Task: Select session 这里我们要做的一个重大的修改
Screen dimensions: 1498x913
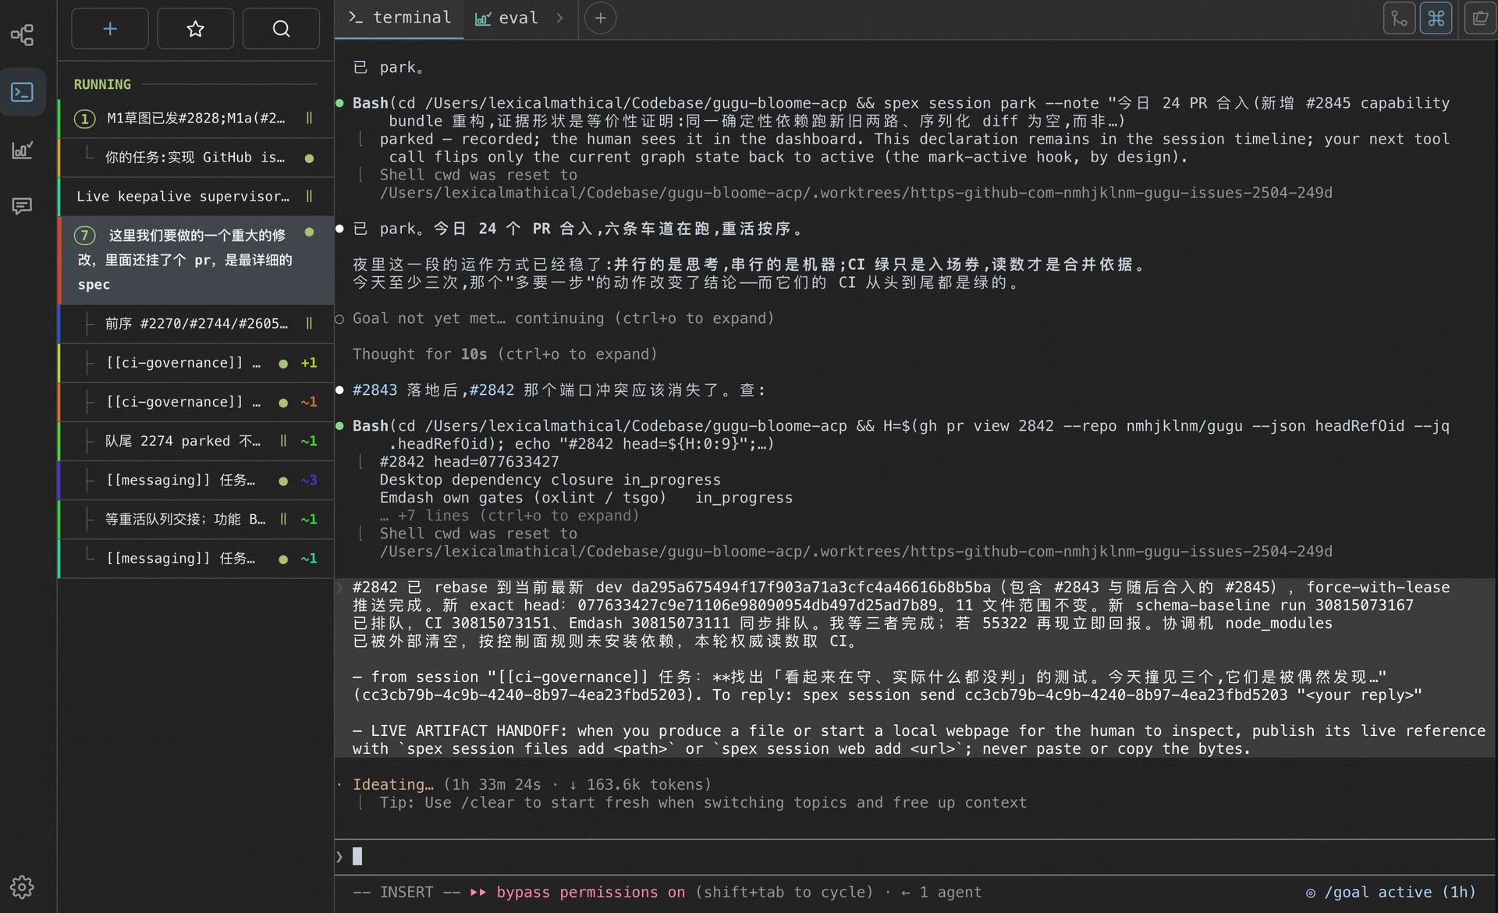Action: pyautogui.click(x=196, y=260)
